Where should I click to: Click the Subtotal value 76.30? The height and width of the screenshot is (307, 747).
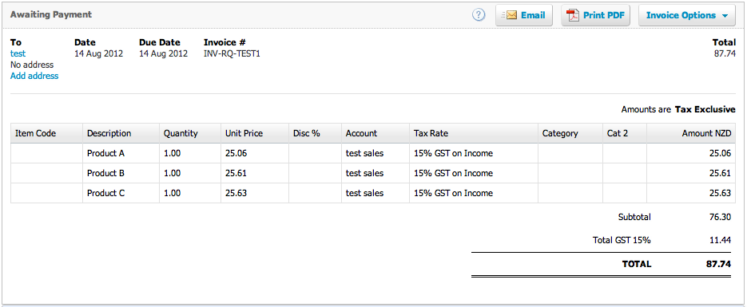click(720, 217)
